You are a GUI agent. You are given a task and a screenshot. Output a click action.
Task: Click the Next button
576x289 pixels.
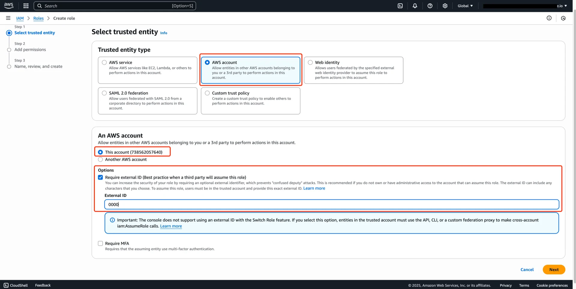[x=554, y=270]
